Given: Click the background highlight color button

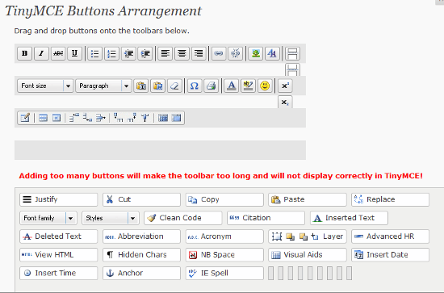Looking at the screenshot, I should pyautogui.click(x=248, y=86).
